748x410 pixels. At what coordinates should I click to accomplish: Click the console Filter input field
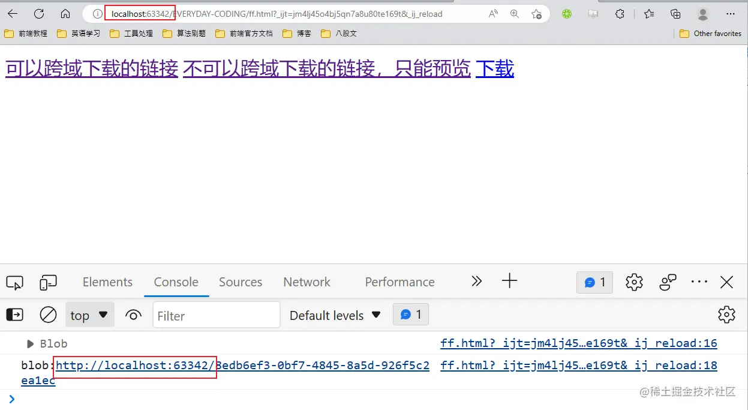[x=216, y=315]
